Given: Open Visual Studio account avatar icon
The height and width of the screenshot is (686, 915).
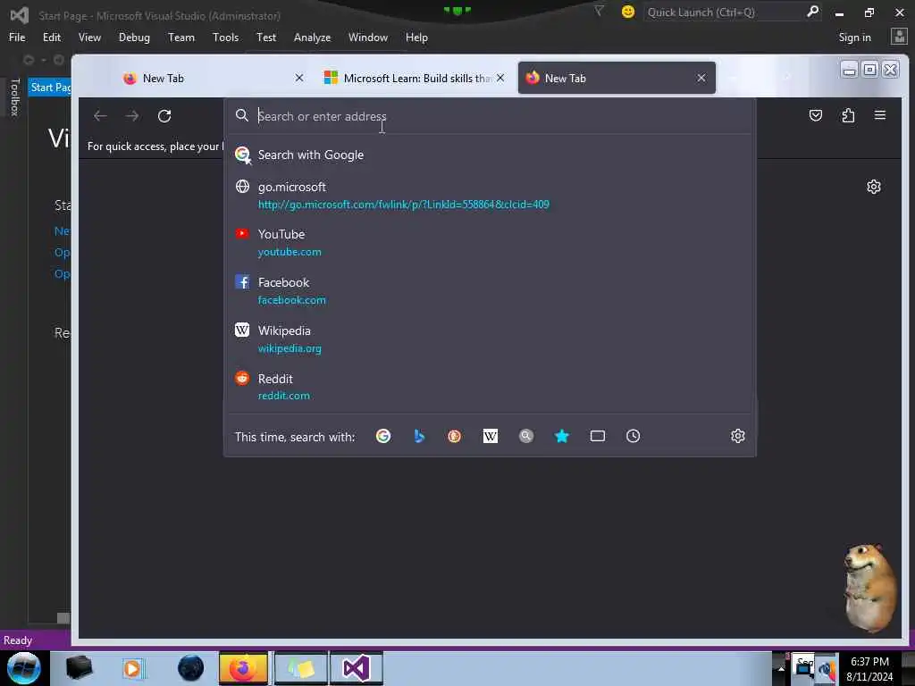Looking at the screenshot, I should coord(899,37).
